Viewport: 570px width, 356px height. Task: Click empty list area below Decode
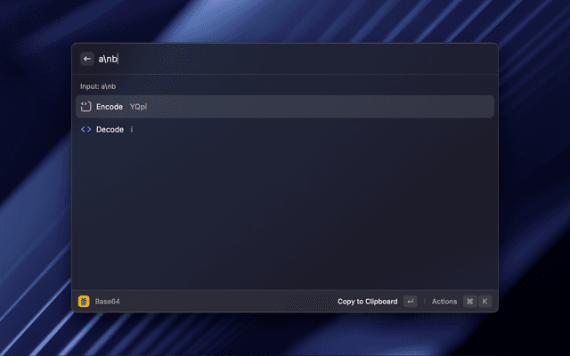285,214
